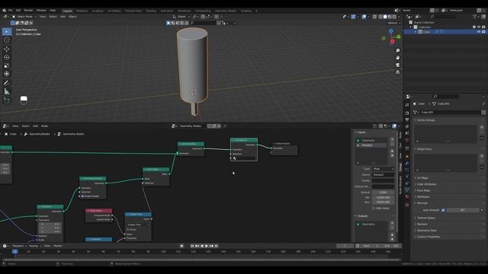
Task: Select the Cursor tool in viewport toolbar
Action: tap(7, 40)
